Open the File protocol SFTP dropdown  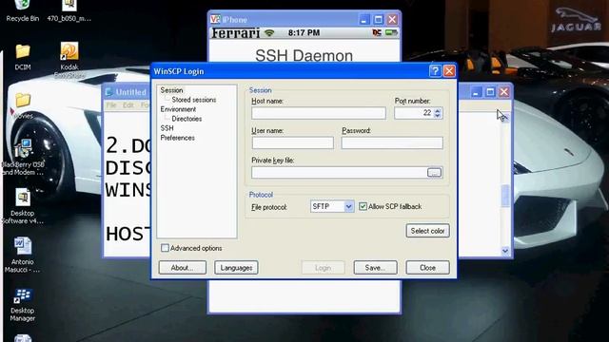click(349, 206)
